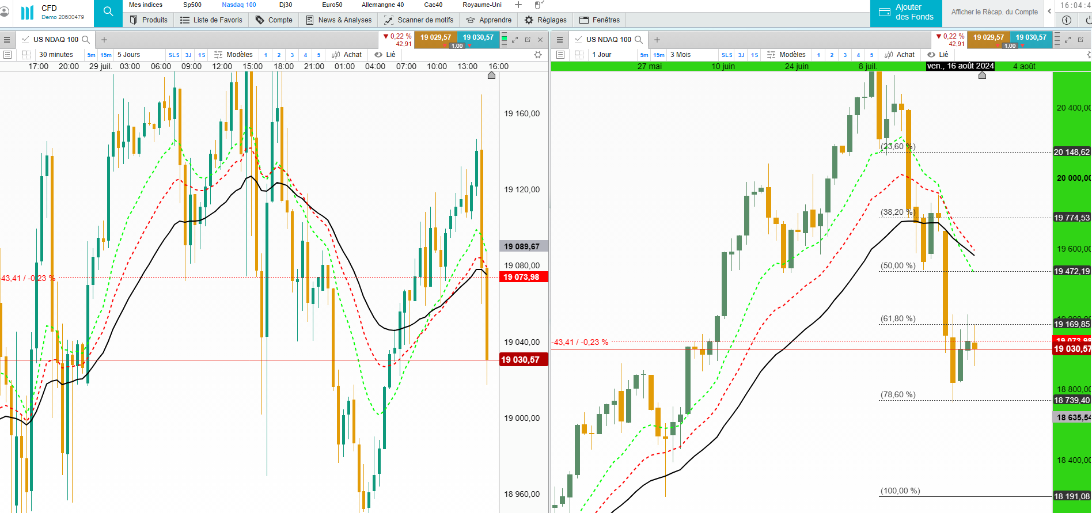Toggle SLS on the right chart
Image resolution: width=1092 pixels, height=513 pixels.
click(727, 55)
